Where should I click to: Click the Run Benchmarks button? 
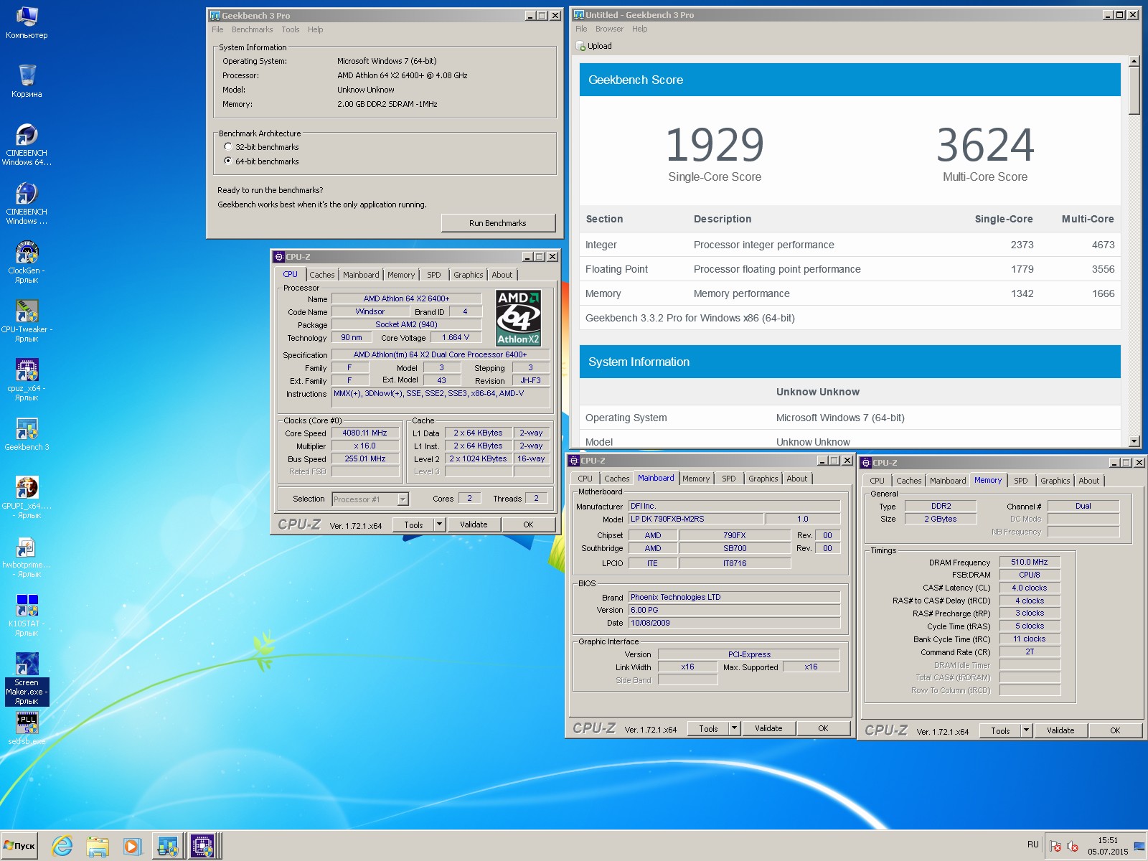(498, 223)
